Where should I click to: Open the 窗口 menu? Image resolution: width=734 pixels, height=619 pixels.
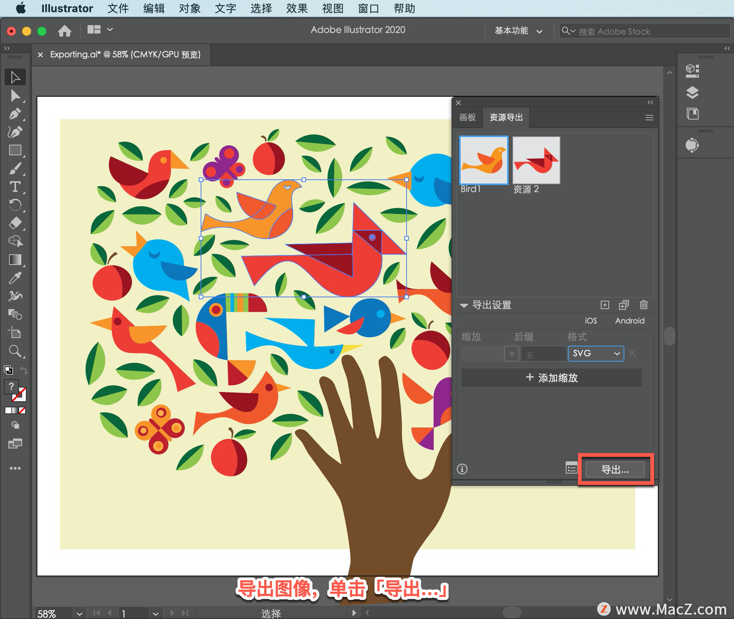click(x=368, y=8)
